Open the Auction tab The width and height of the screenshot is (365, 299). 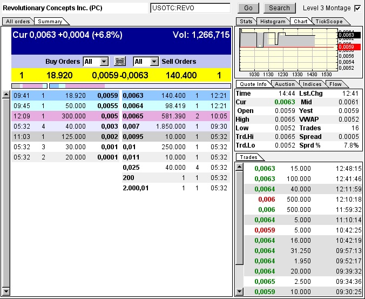(285, 84)
